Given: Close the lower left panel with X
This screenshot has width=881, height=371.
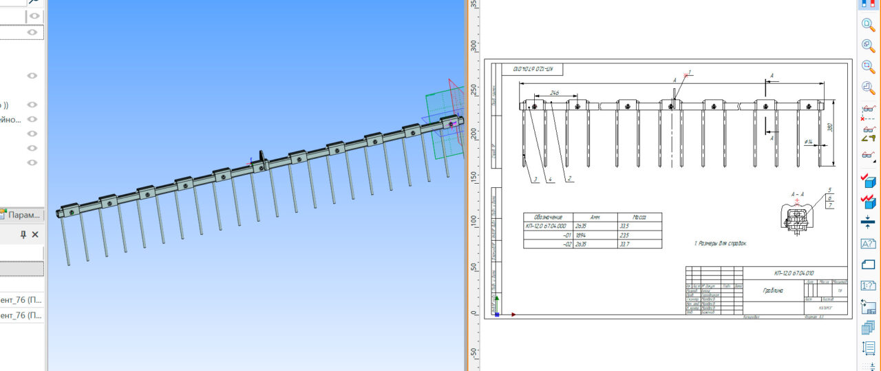Looking at the screenshot, I should point(36,235).
